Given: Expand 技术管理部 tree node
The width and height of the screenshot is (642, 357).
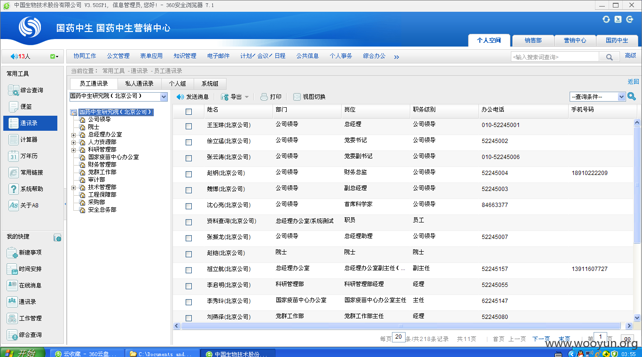Looking at the screenshot, I should tap(73, 187).
